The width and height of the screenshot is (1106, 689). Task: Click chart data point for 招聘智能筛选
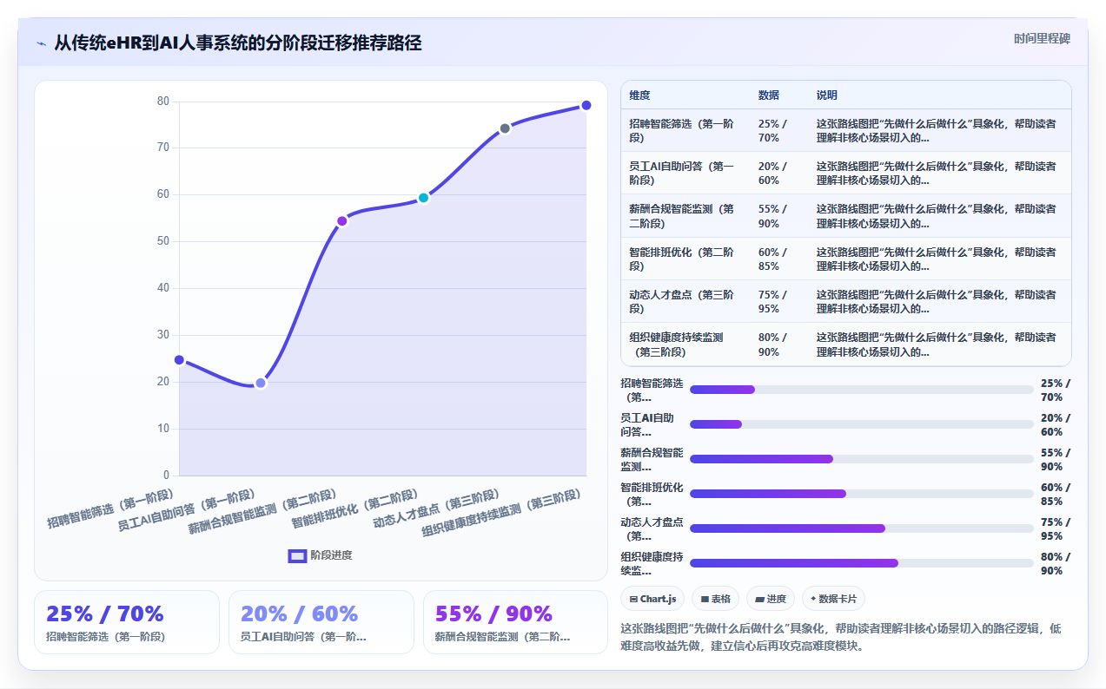[x=179, y=359]
